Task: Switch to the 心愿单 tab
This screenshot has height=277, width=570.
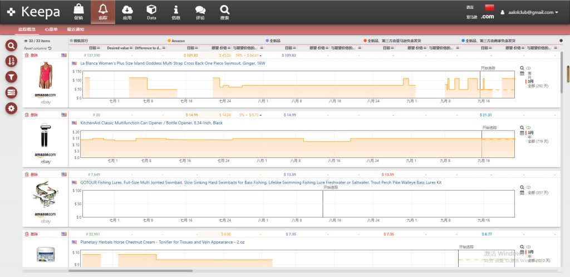Action: [x=51, y=29]
